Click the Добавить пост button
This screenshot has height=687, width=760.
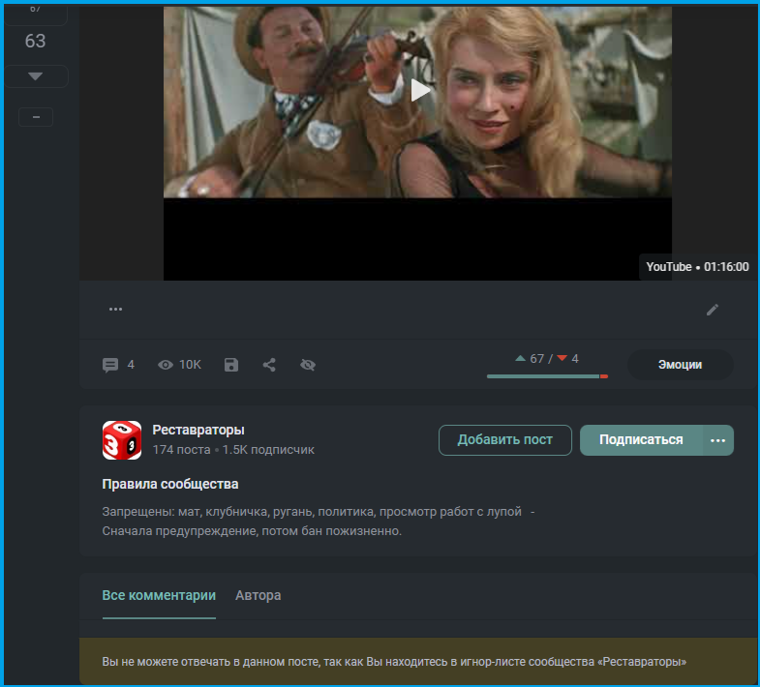pyautogui.click(x=505, y=440)
